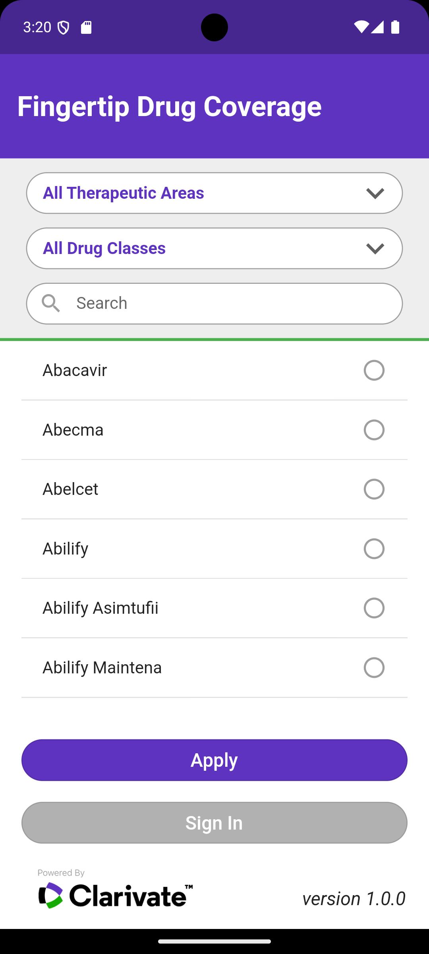429x954 pixels.
Task: Click into the Search field
Action: click(214, 304)
